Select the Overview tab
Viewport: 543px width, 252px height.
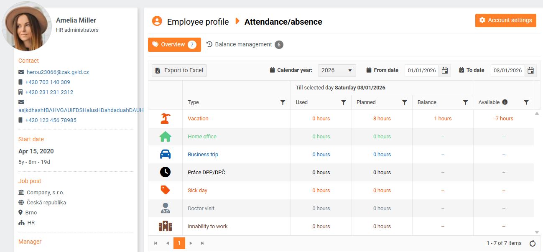click(174, 45)
